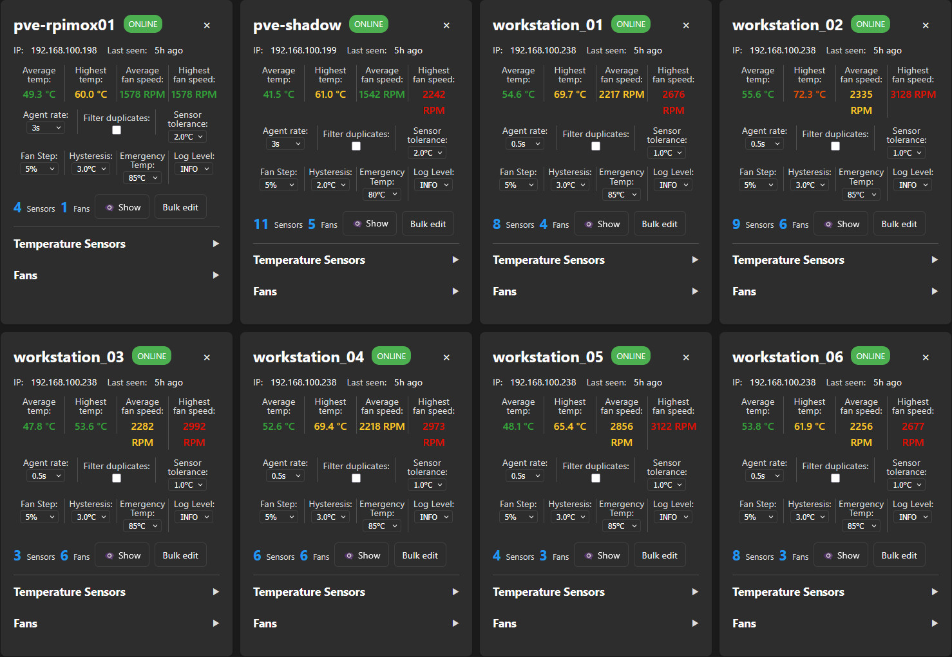Expand Fans section on workstation_06
This screenshot has width=952, height=657.
coord(835,624)
